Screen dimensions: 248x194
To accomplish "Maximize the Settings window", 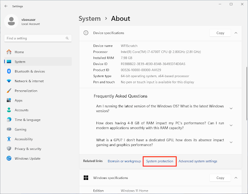I will point(231,4).
